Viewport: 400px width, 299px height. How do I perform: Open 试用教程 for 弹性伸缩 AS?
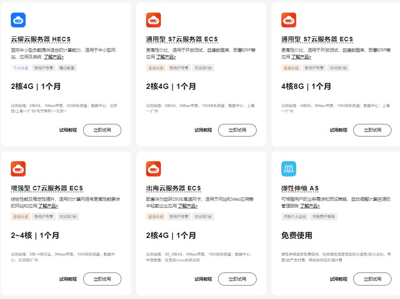point(338,279)
